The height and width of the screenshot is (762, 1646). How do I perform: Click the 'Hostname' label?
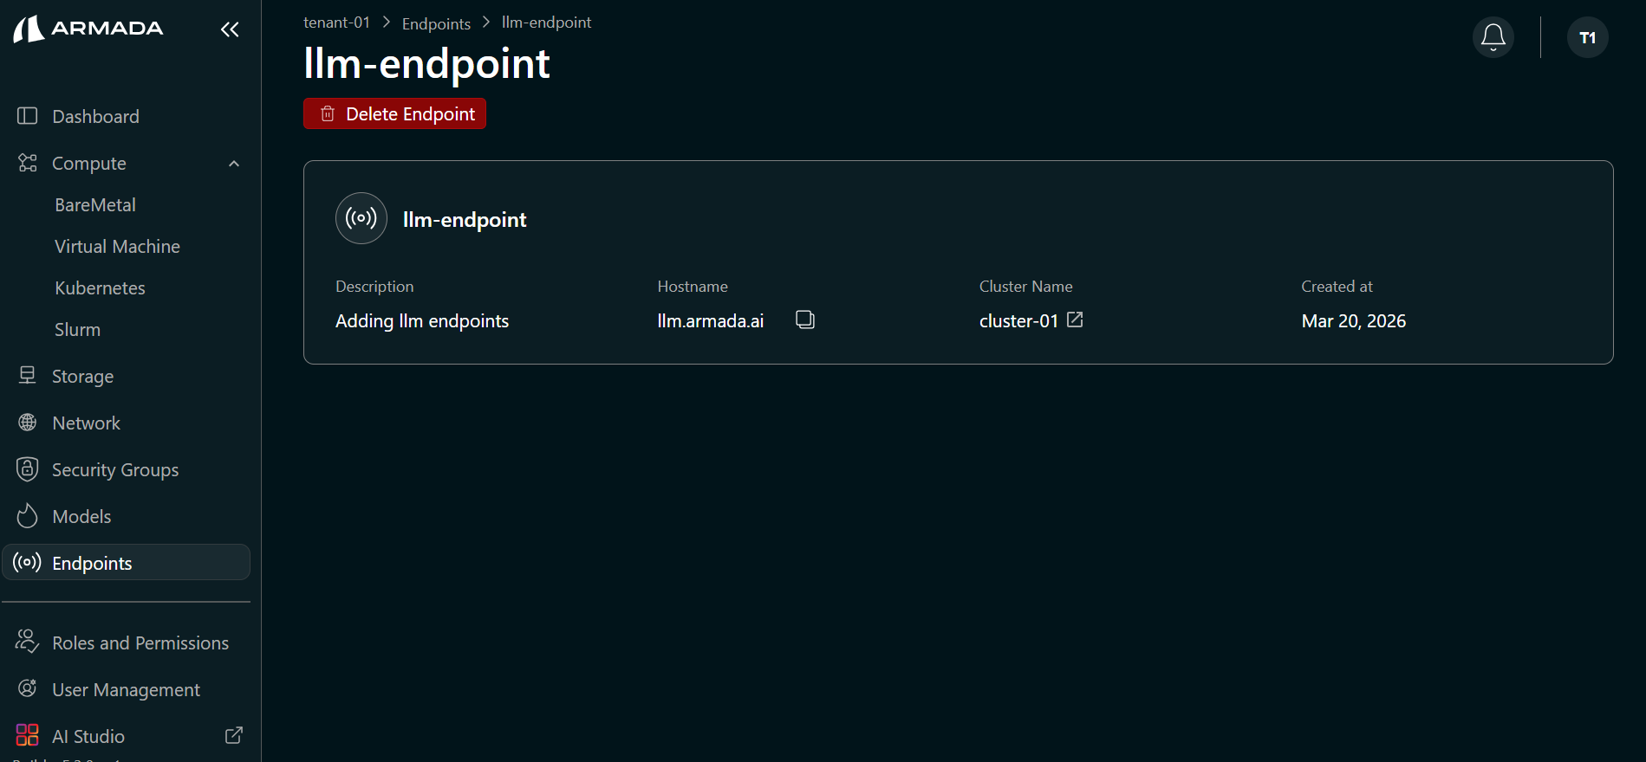[693, 287]
